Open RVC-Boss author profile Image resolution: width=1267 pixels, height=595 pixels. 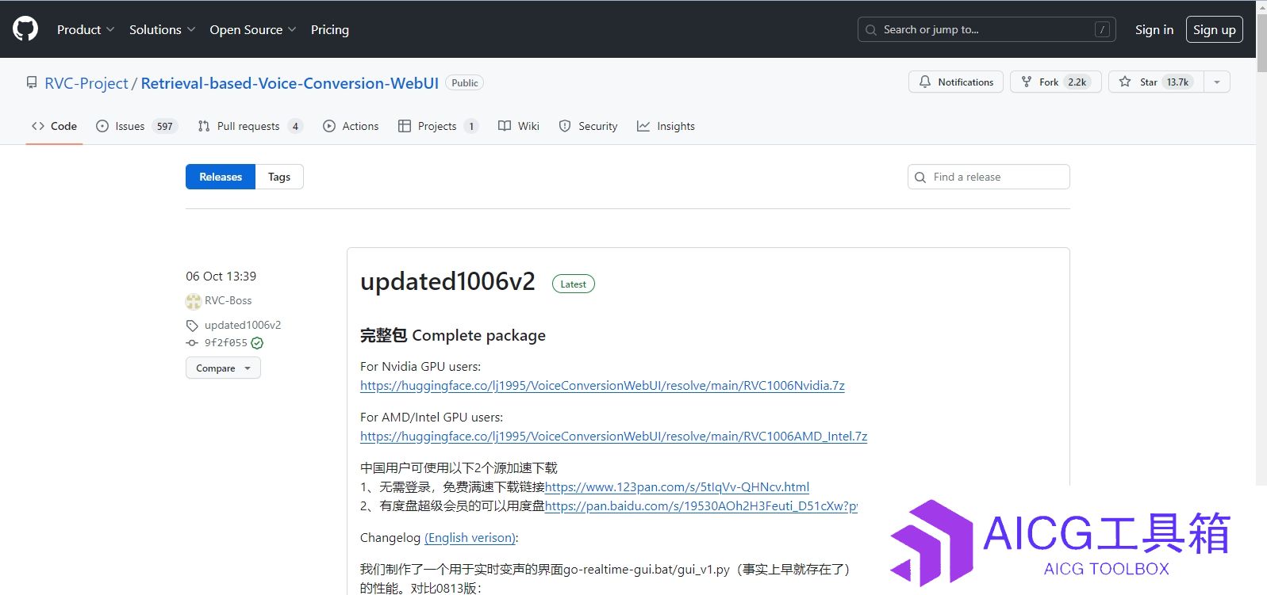[228, 300]
